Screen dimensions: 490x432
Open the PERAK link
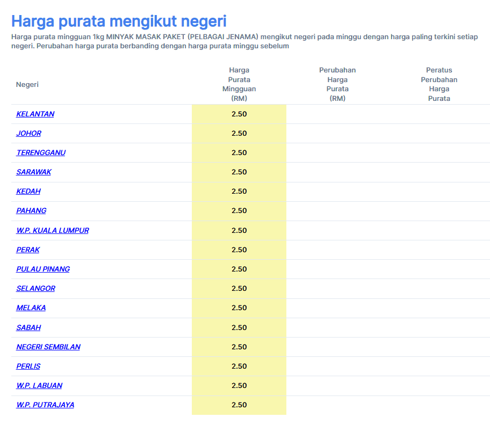[x=28, y=250]
